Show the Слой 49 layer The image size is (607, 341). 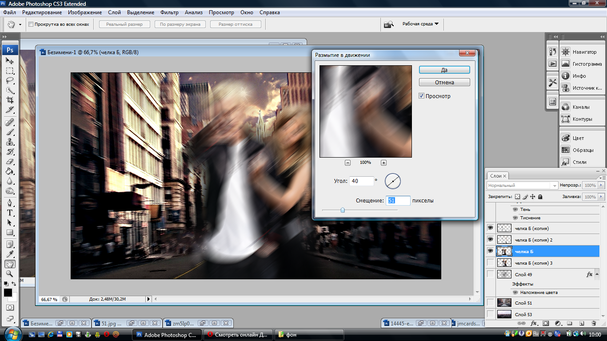click(x=491, y=274)
